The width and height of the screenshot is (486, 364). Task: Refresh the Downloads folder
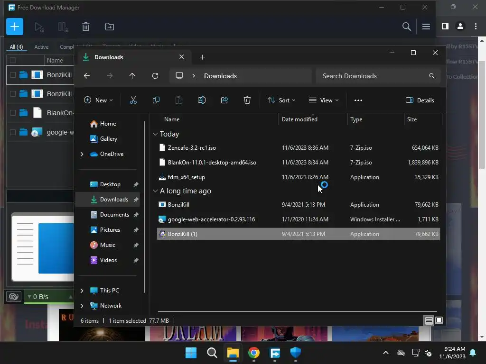(x=155, y=76)
